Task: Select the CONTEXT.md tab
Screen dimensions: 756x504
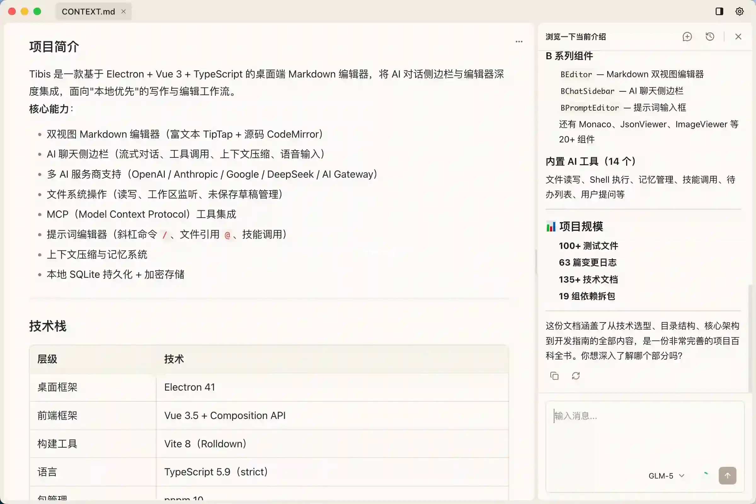Action: tap(93, 12)
